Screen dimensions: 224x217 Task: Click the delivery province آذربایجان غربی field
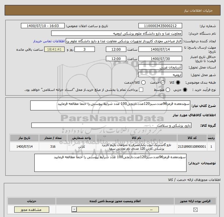[160, 67]
